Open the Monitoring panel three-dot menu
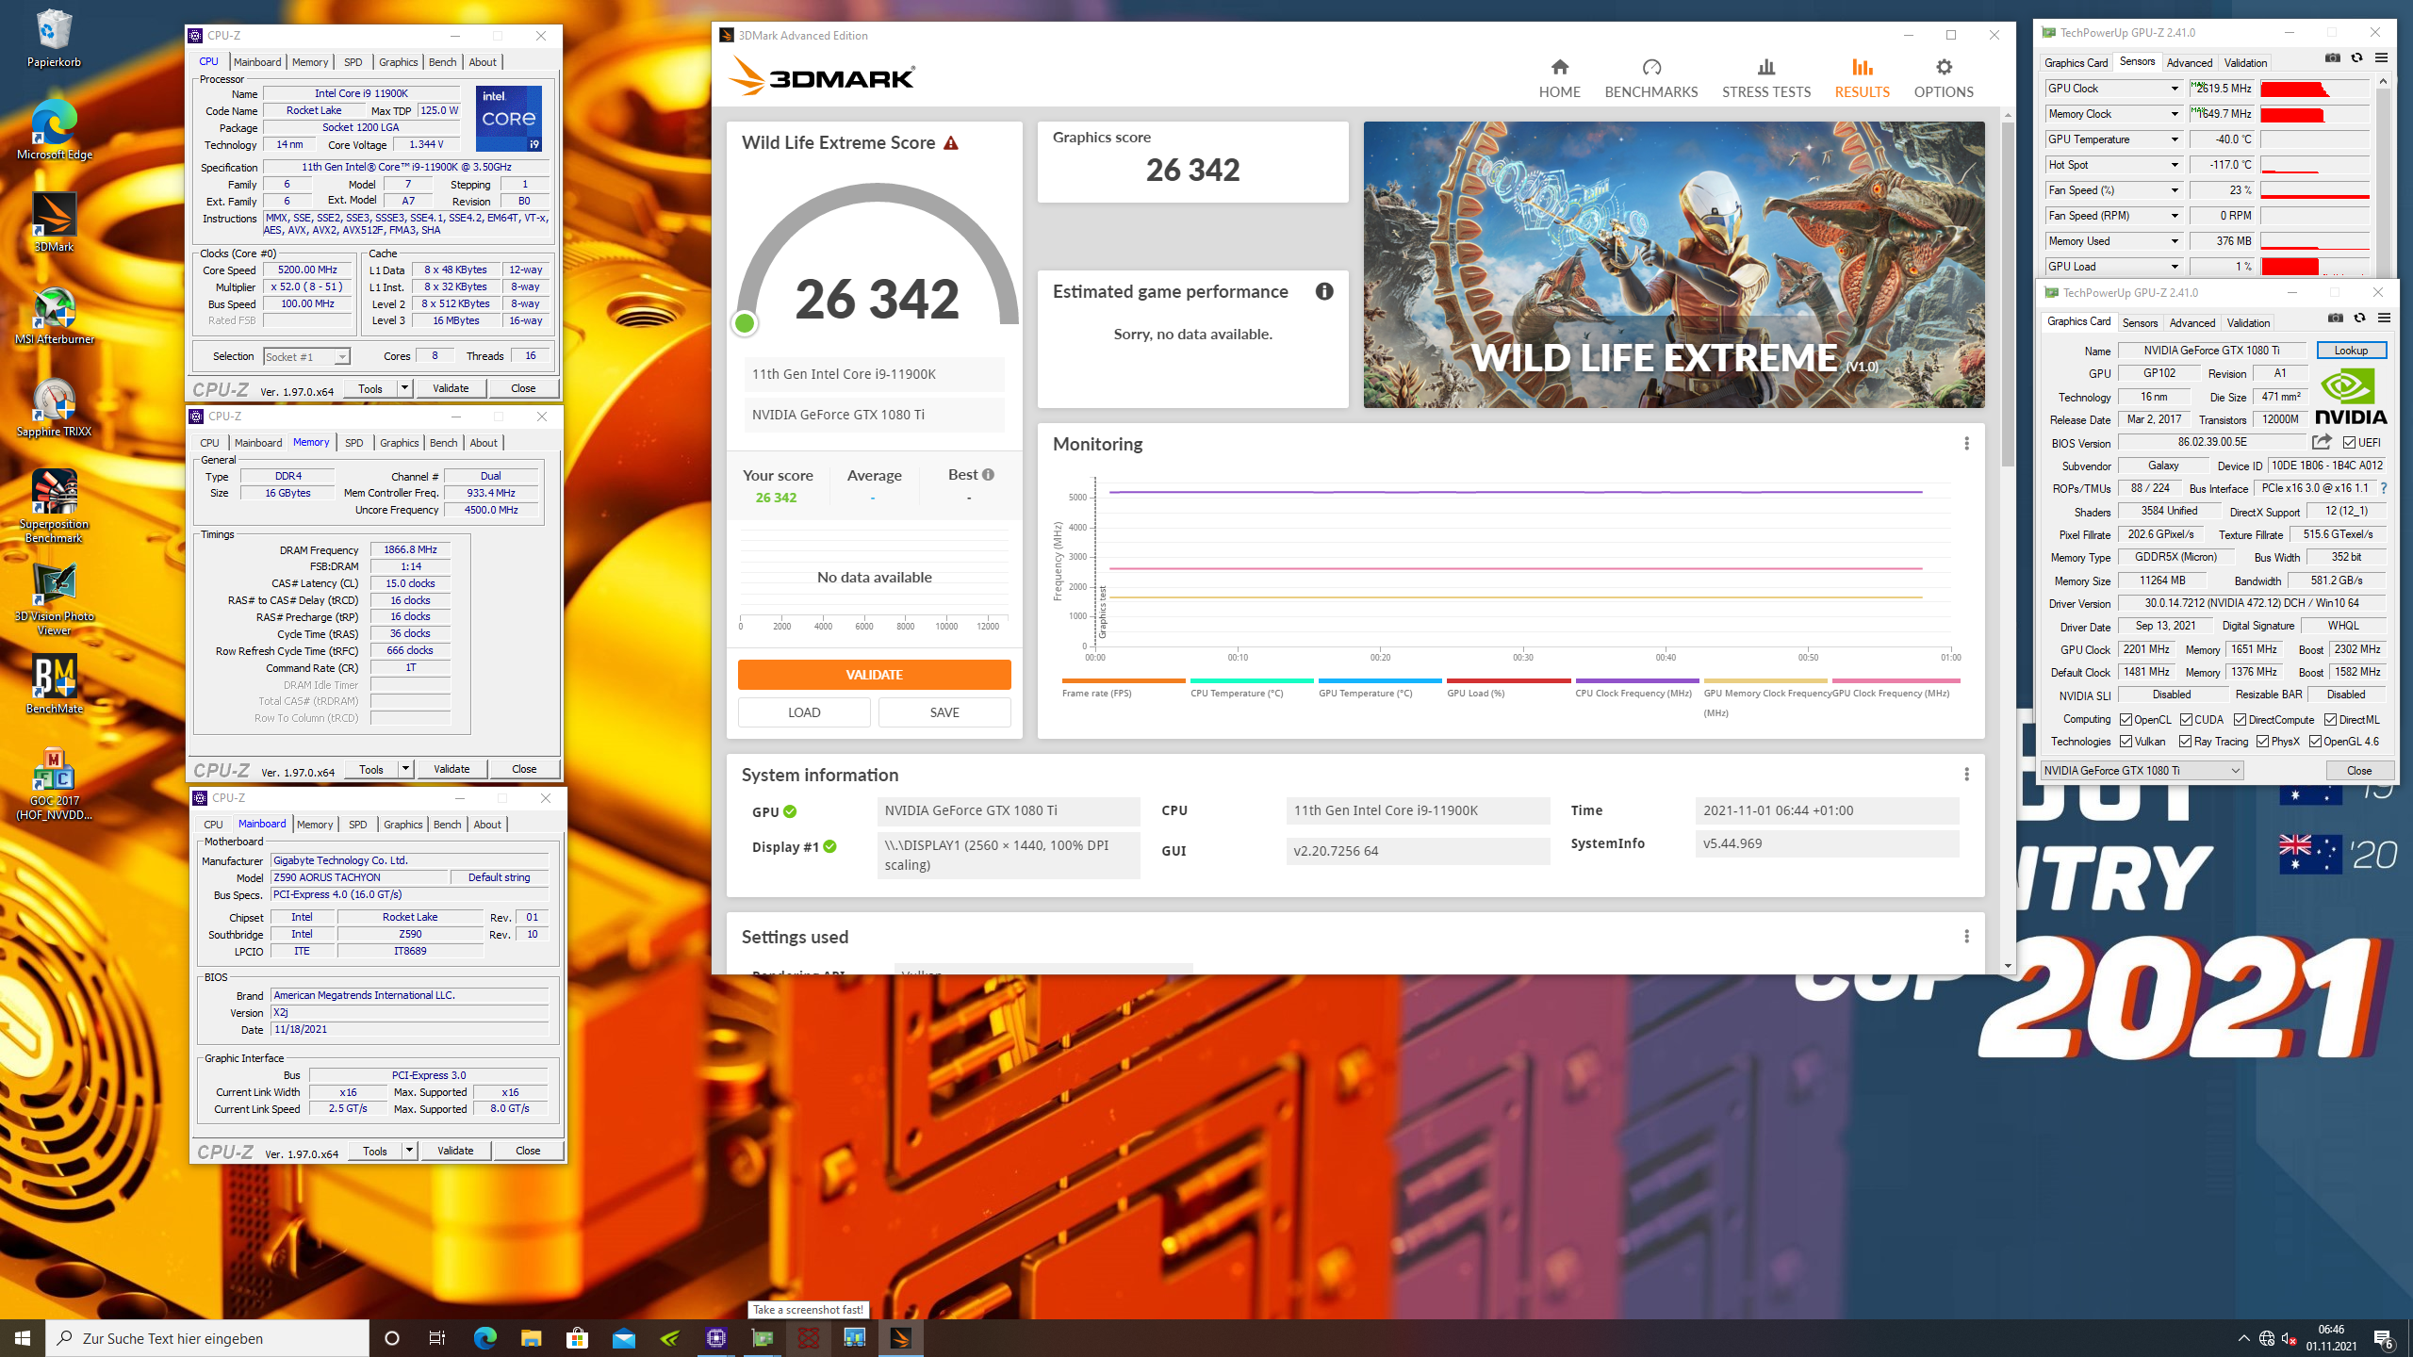The height and width of the screenshot is (1357, 2413). coord(1966,443)
